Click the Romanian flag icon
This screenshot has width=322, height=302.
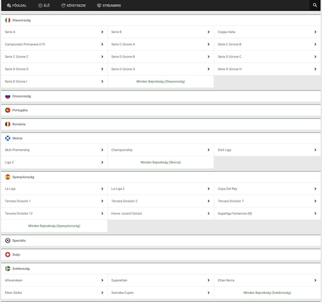8,124
